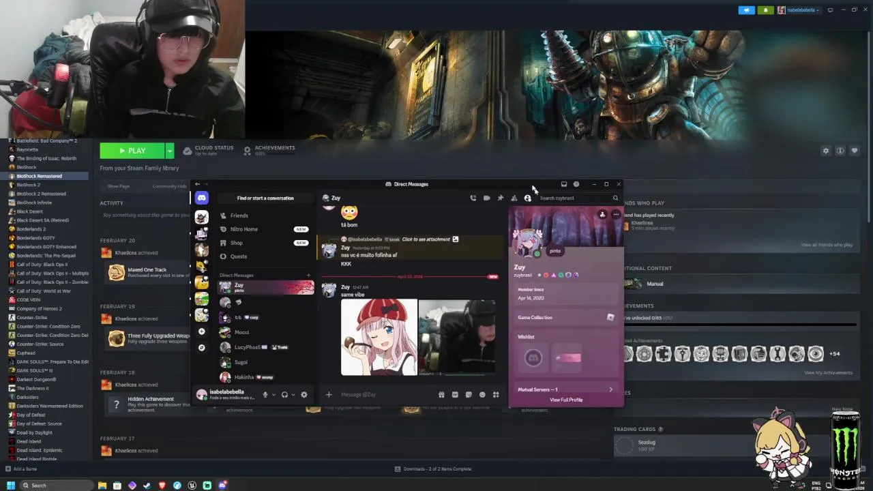The width and height of the screenshot is (873, 491).
Task: Click the Discord home logo button
Action: coord(201,198)
